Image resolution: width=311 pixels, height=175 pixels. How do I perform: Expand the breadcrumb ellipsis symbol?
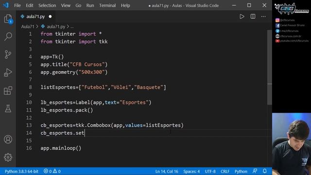(x=72, y=27)
